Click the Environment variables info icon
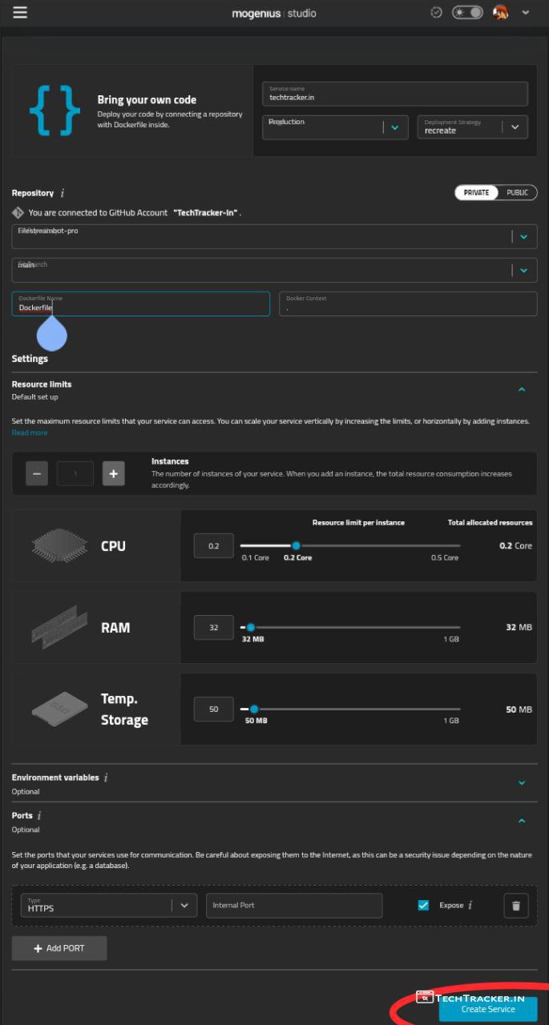 (106, 778)
